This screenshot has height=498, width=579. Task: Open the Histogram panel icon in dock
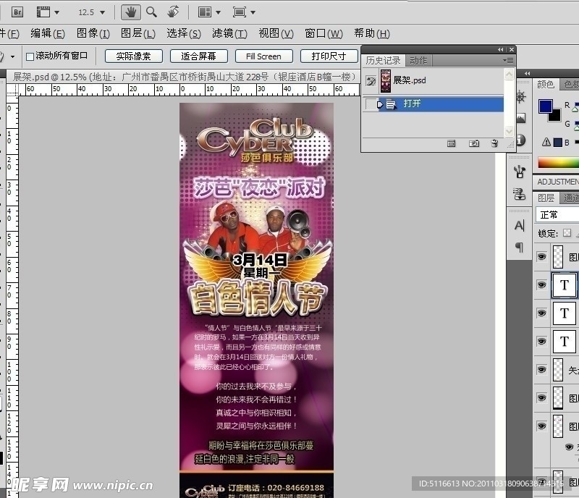click(520, 118)
